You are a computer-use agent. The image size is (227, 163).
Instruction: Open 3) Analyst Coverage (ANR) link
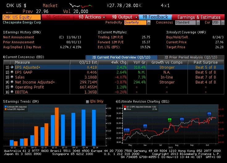(186, 32)
